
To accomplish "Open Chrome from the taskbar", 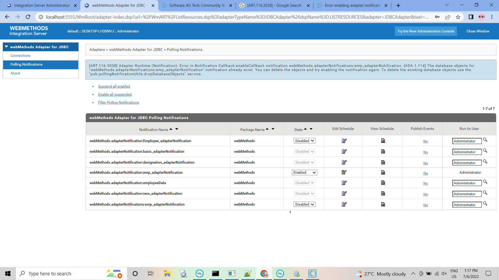I will pos(264,274).
